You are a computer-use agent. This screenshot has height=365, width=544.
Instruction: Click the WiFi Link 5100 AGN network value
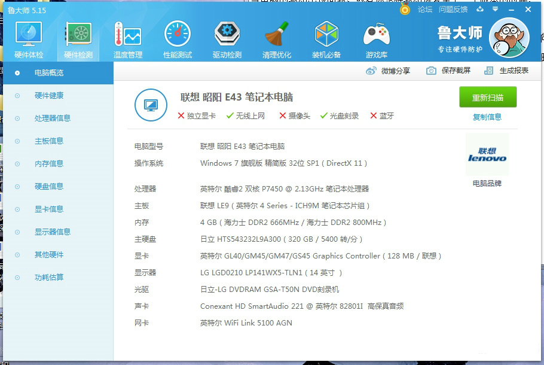point(246,323)
